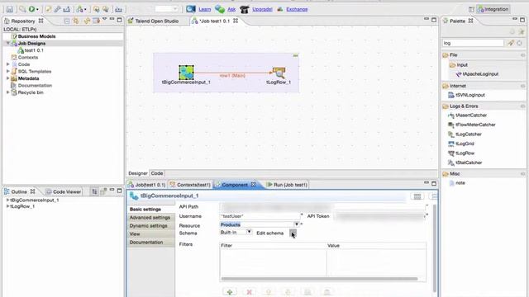Click the Edit schema ellipsis button
529x297 pixels.
293,233
